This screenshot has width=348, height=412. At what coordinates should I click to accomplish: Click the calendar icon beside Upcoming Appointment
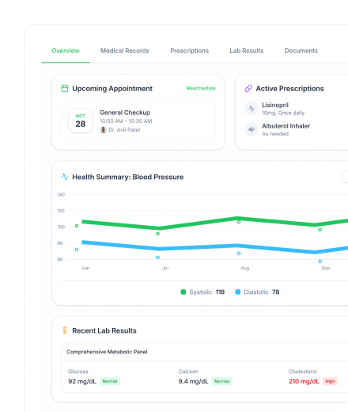pos(65,88)
